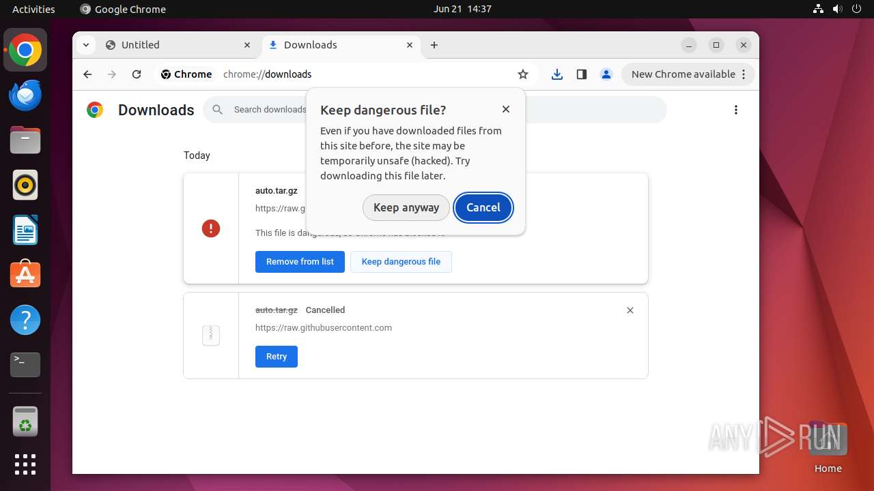Click Cancel in the dialog
Screen dimensions: 874x491
click(x=483, y=207)
